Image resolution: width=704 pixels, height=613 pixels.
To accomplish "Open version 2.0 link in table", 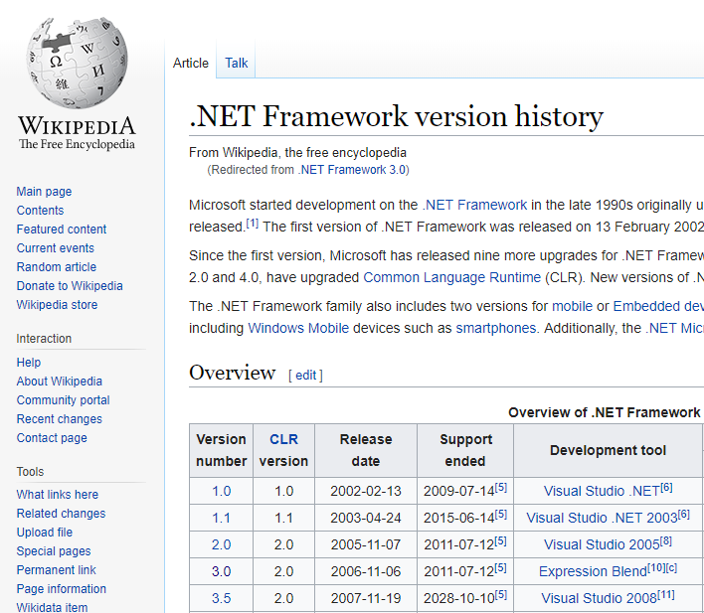I will 222,544.
